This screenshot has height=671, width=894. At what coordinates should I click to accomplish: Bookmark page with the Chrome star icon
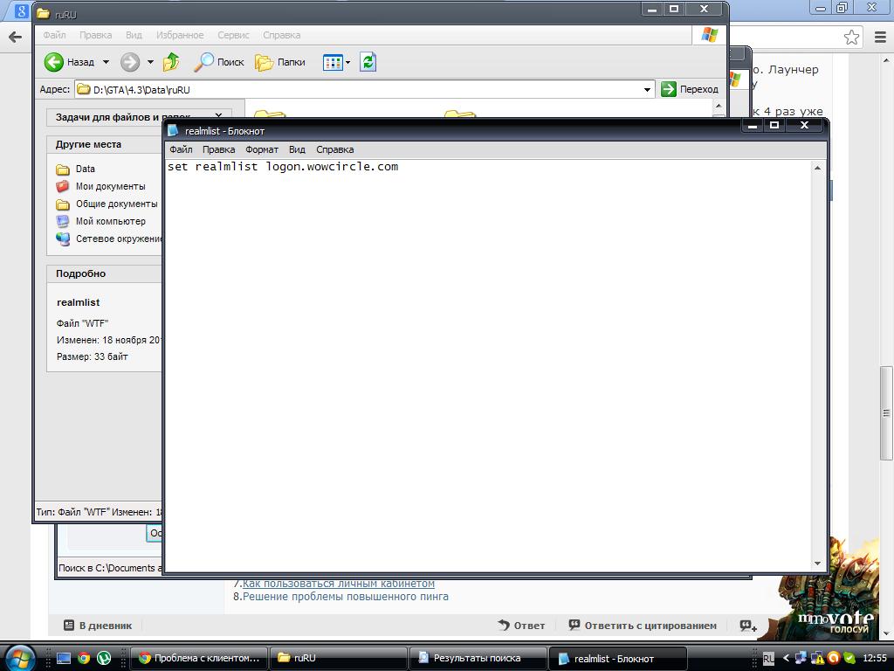point(851,37)
